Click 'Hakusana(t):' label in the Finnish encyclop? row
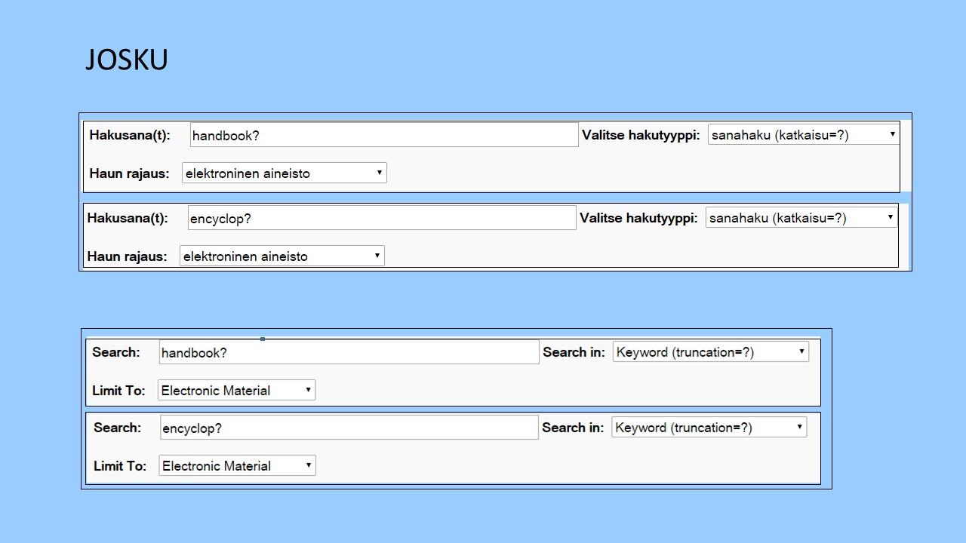The height and width of the screenshot is (543, 966). click(x=128, y=218)
